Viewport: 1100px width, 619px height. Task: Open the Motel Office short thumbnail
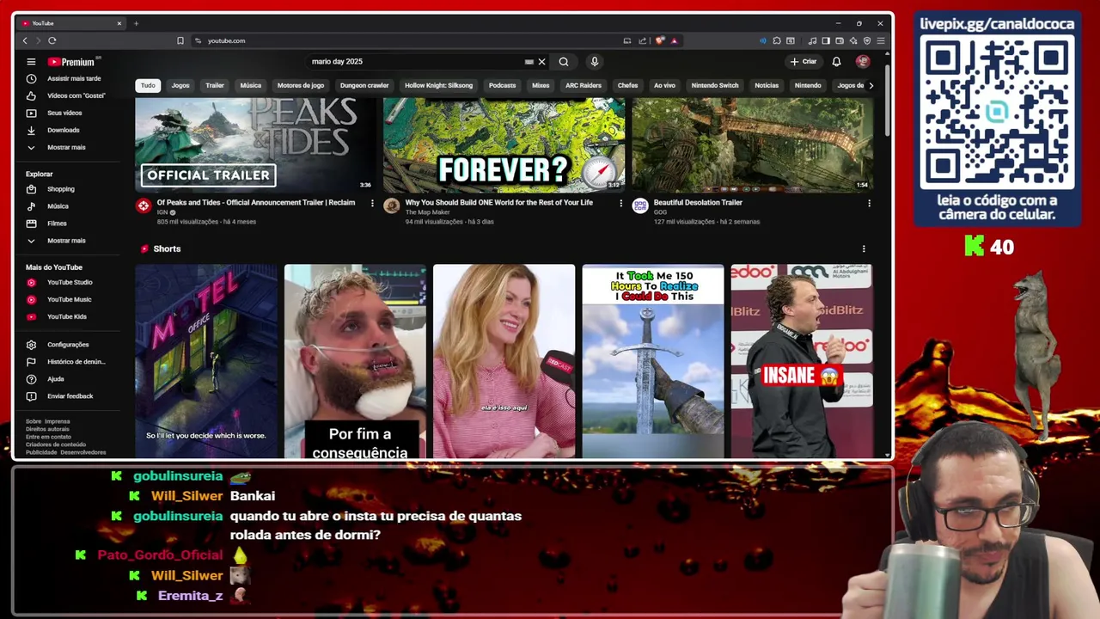(x=206, y=361)
